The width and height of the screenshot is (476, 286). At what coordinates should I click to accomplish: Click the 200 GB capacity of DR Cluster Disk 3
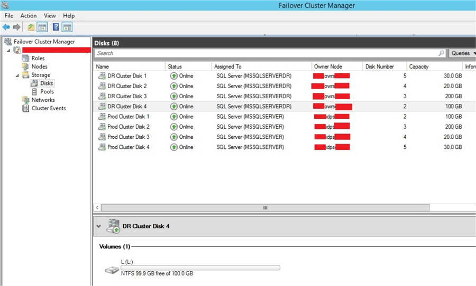[x=454, y=96]
